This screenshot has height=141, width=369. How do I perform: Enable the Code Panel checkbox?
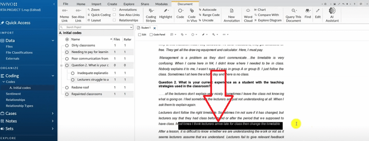[x=151, y=34]
